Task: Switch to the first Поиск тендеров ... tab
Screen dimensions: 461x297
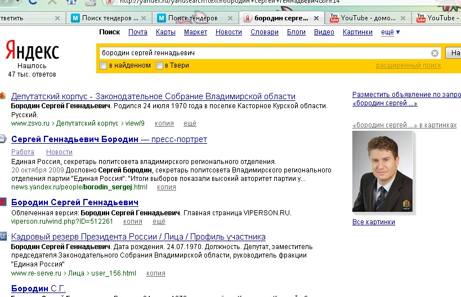Action: click(x=109, y=18)
